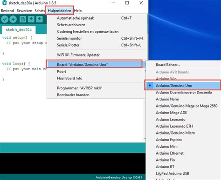Select Arduino Leonardo board
This screenshot has width=221, height=180.
tap(183, 119)
